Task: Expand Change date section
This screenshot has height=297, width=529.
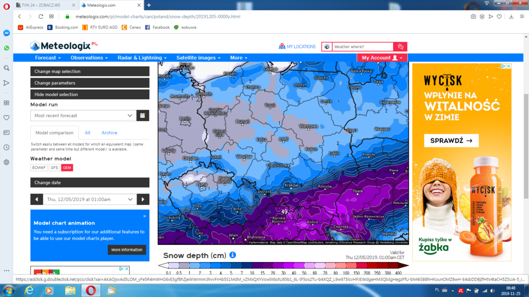Action: click(90, 182)
